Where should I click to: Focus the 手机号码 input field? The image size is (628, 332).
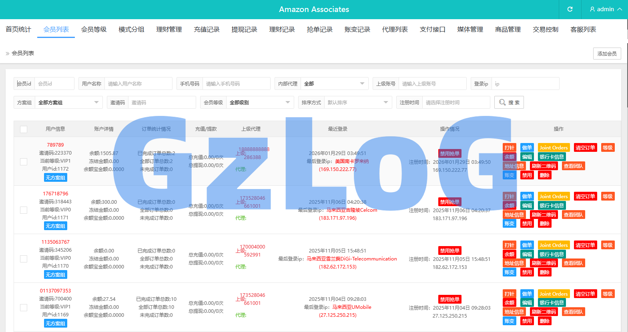pyautogui.click(x=236, y=83)
